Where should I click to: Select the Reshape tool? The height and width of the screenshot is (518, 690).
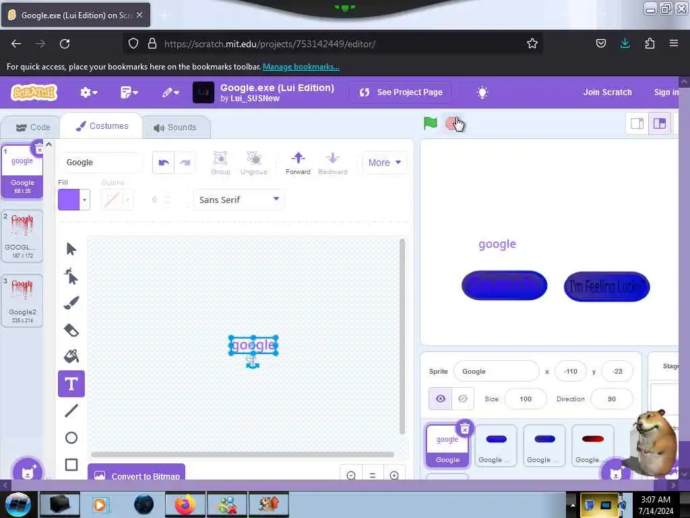coord(71,276)
